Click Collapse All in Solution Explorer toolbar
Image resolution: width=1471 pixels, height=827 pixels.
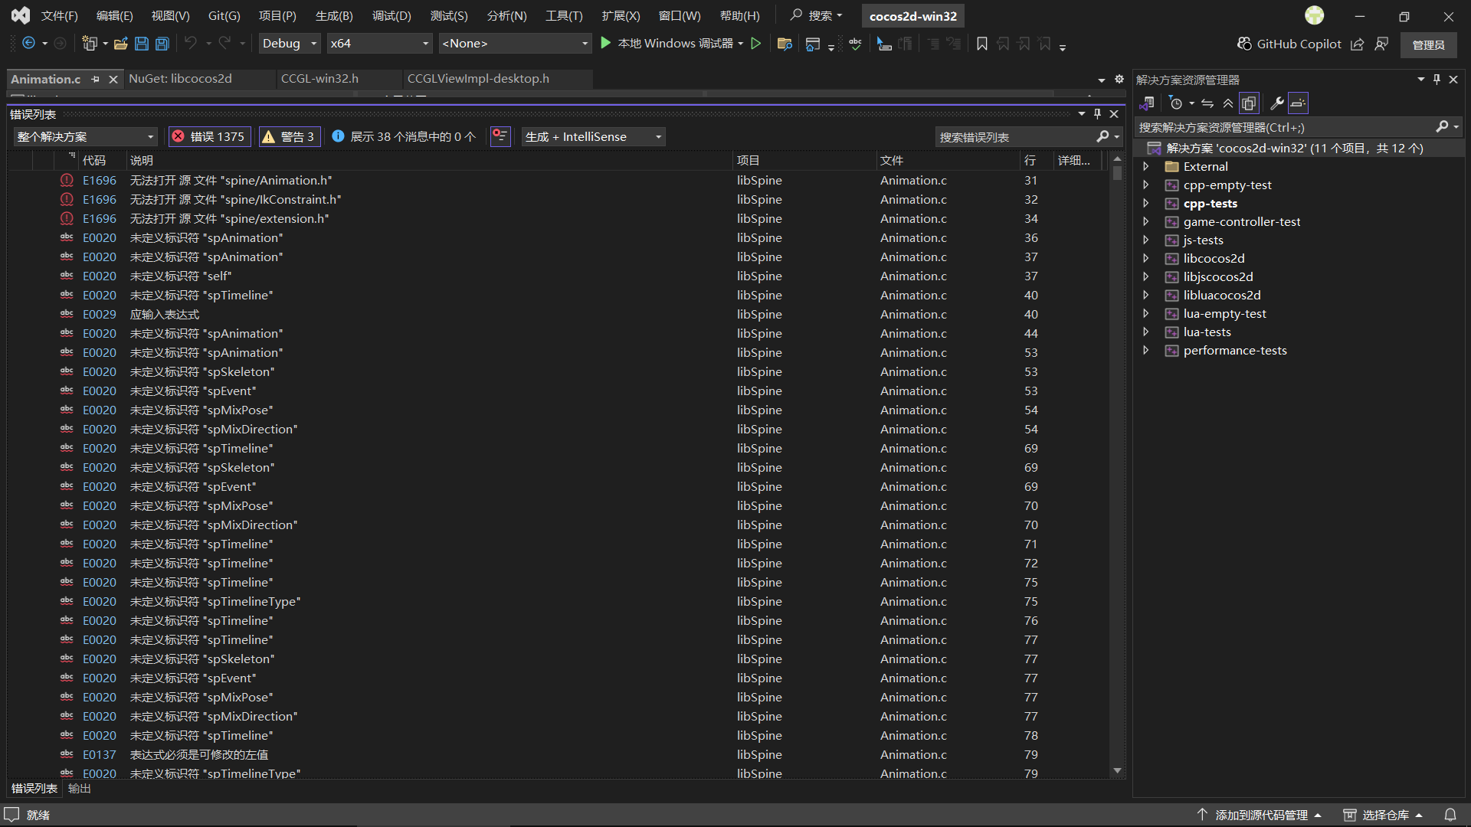pos(1228,103)
